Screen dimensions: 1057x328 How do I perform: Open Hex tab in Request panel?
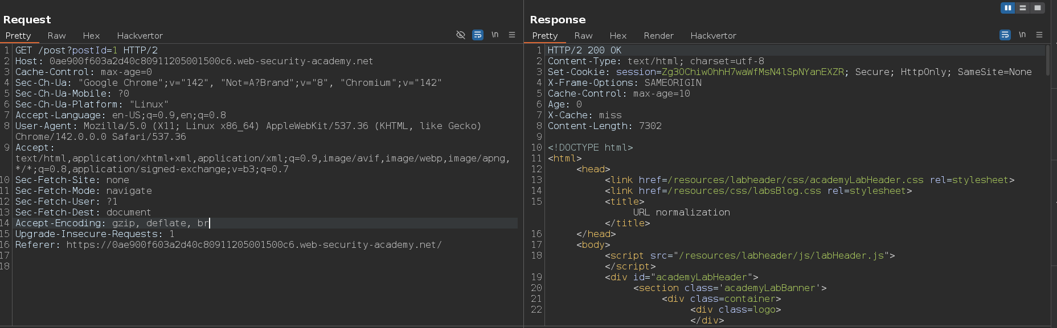click(91, 36)
